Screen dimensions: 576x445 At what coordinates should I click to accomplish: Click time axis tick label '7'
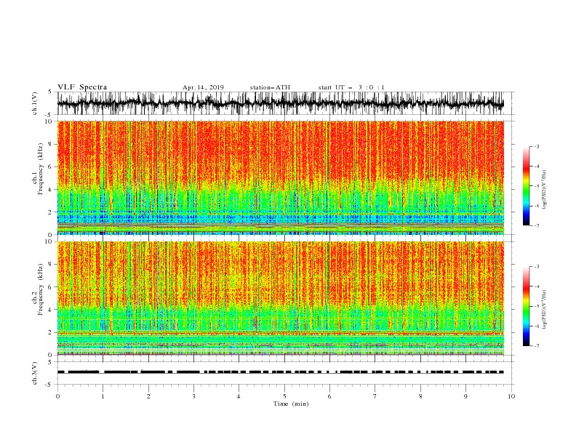click(x=375, y=396)
